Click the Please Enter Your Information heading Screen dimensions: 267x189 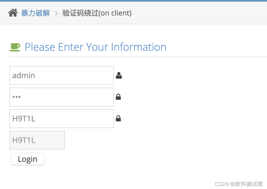(95, 47)
